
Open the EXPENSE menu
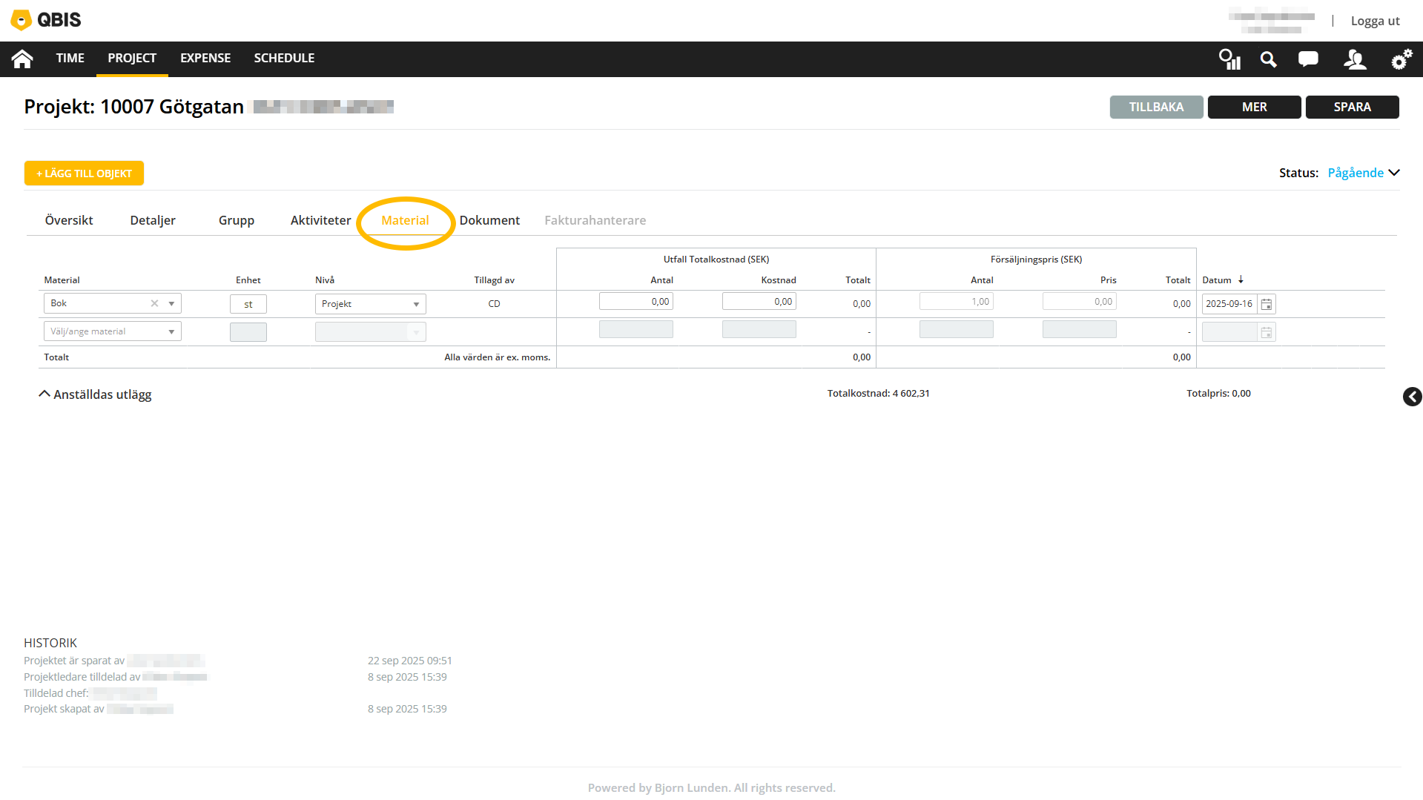[205, 58]
